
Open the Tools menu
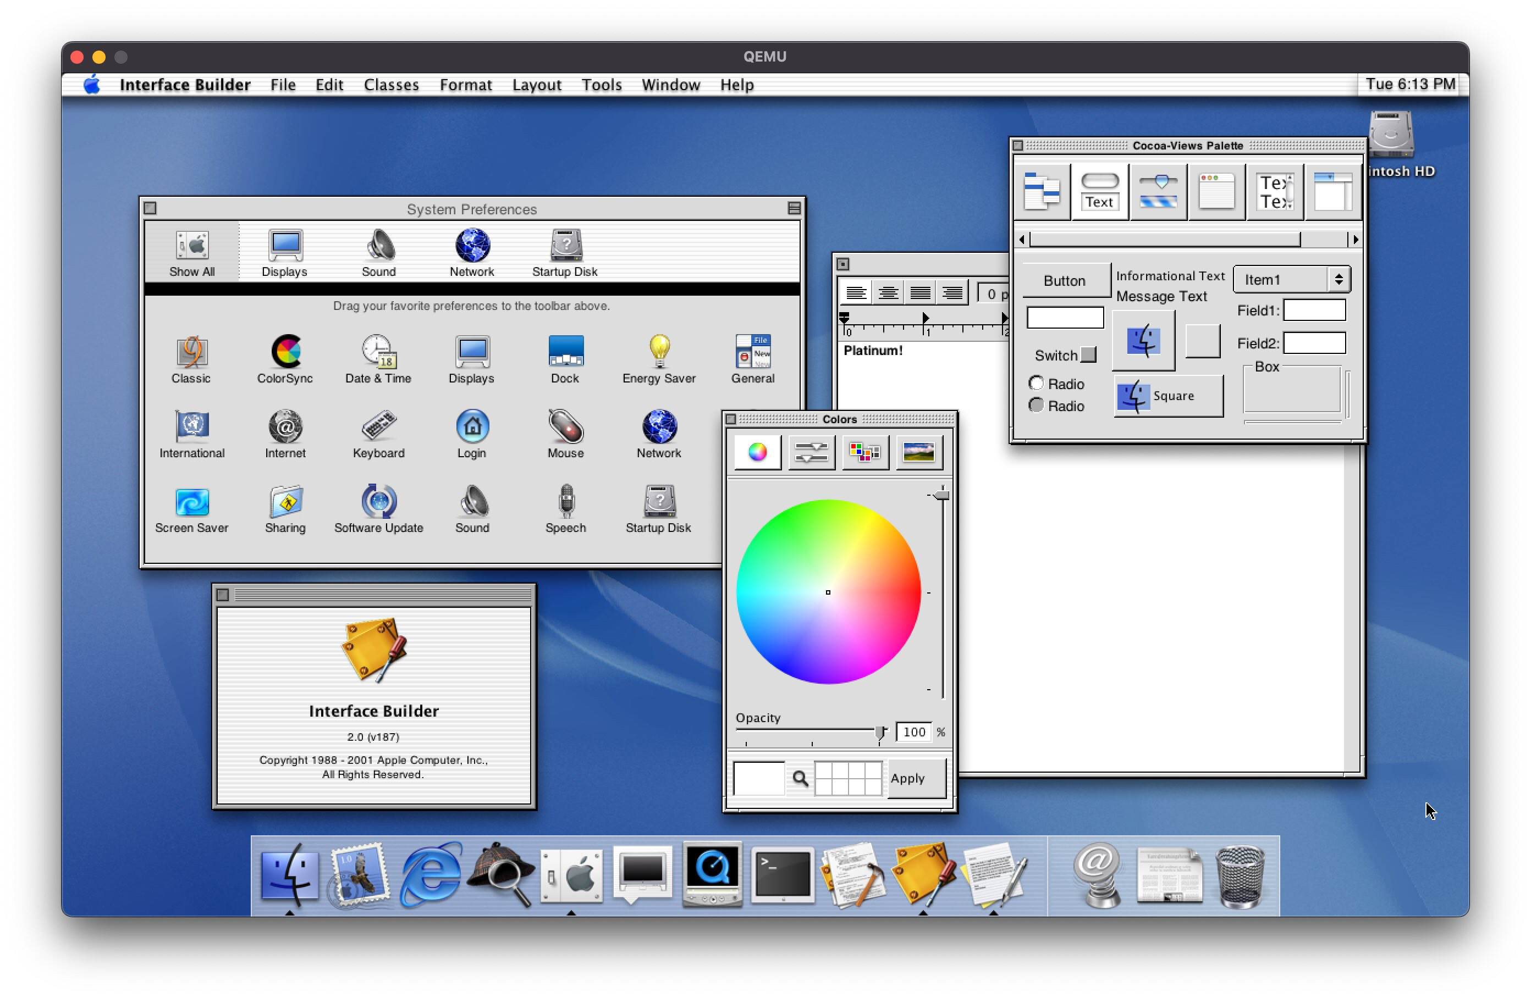pos(602,85)
